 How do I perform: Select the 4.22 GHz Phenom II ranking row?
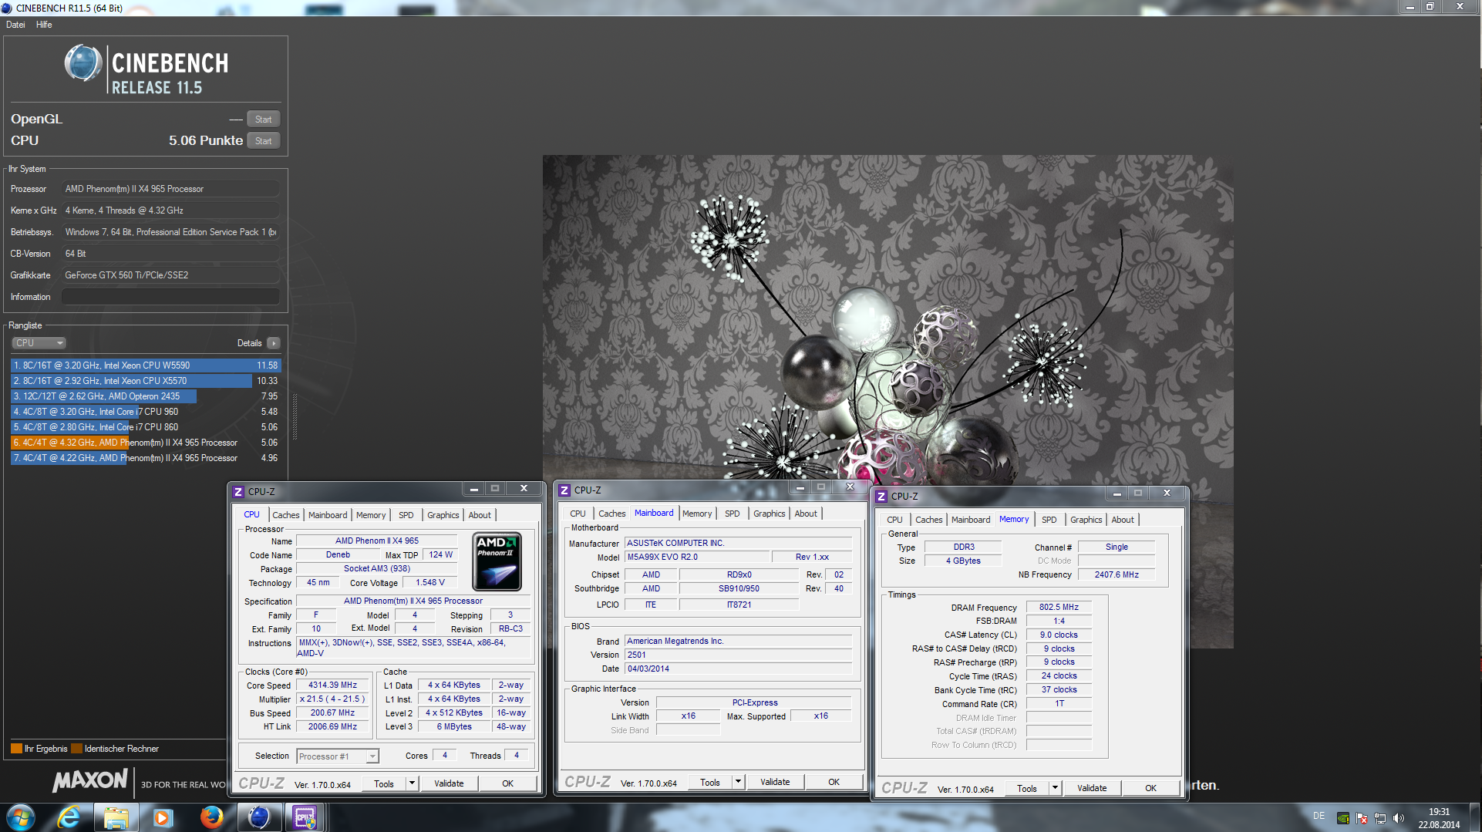(x=146, y=458)
